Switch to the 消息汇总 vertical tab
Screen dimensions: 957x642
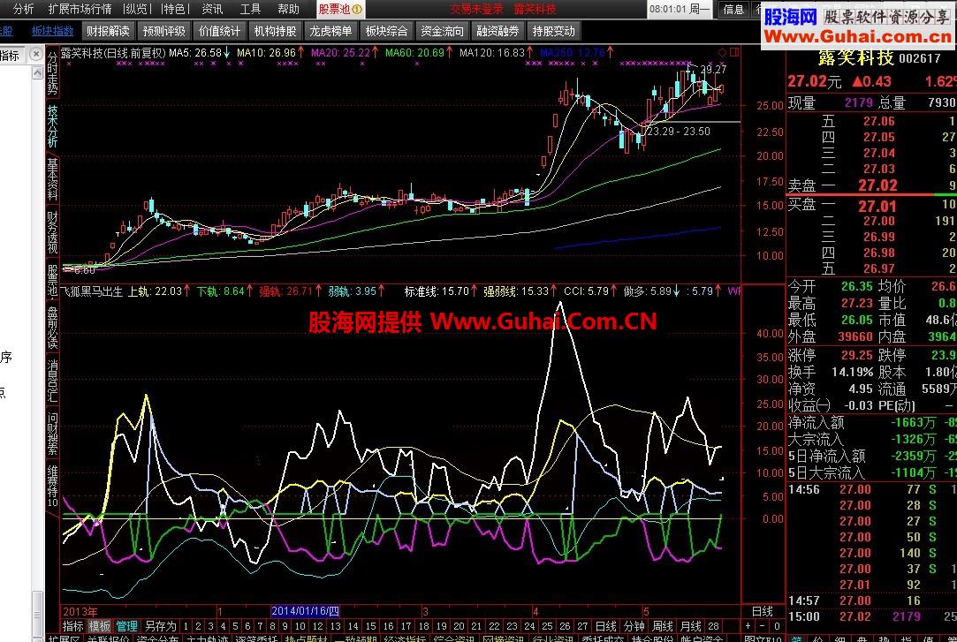pyautogui.click(x=52, y=381)
